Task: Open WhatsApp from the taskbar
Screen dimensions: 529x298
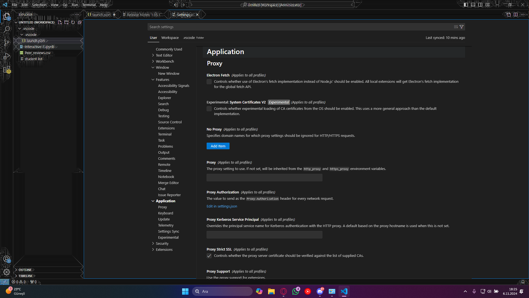Action: pos(296,291)
